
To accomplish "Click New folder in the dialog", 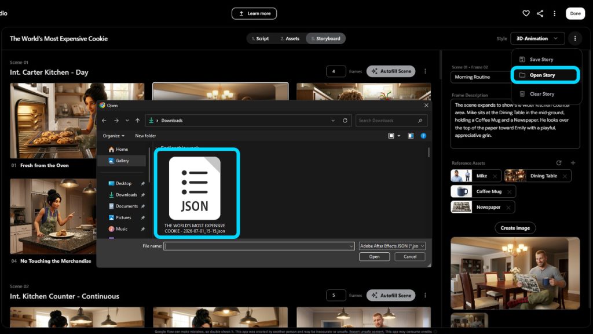I will coord(145,136).
